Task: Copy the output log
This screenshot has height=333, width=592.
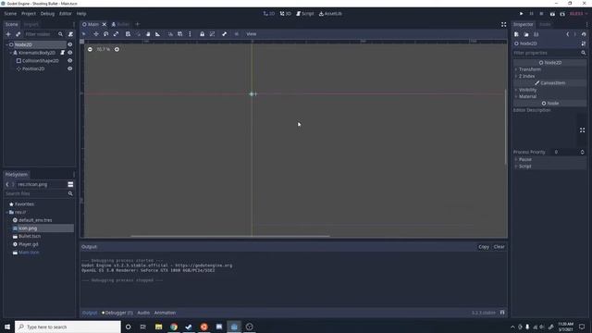Action: pos(484,247)
